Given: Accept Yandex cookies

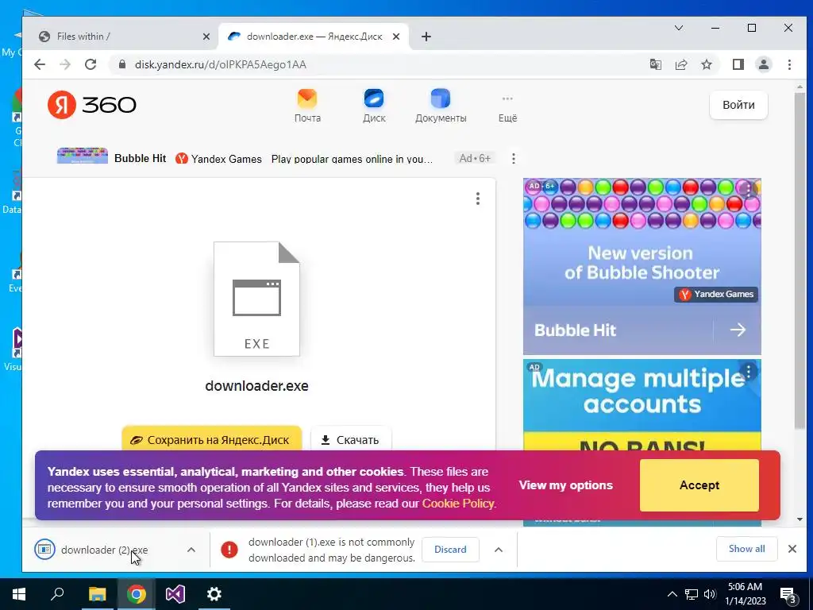Looking at the screenshot, I should 699,485.
